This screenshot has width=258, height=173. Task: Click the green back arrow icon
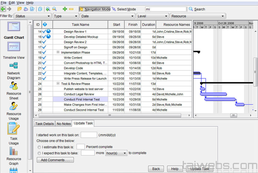[3, 9]
